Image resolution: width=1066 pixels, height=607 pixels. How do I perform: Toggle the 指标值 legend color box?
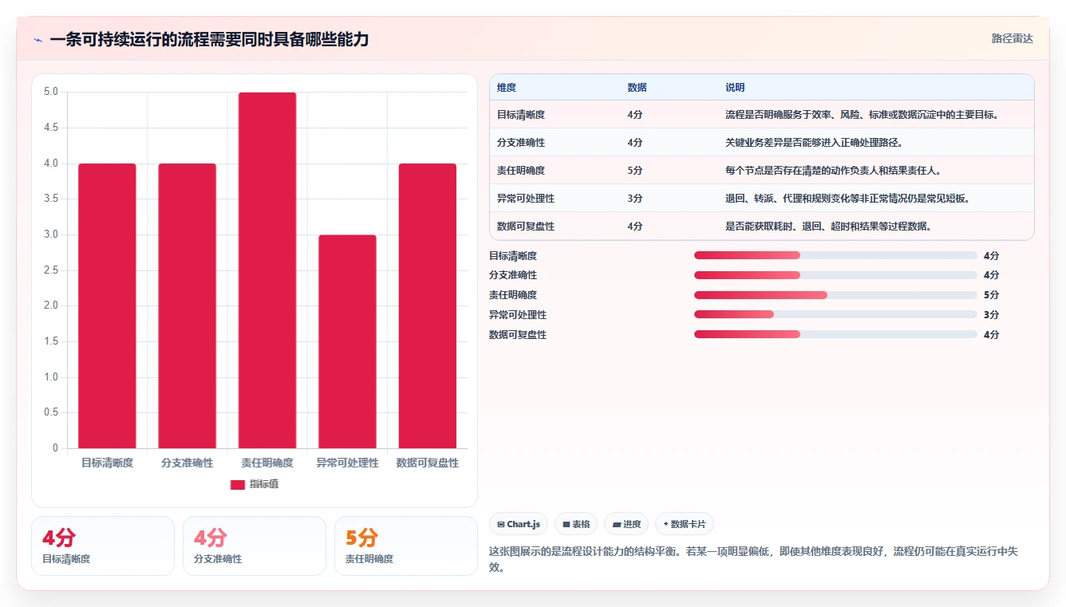pos(238,484)
